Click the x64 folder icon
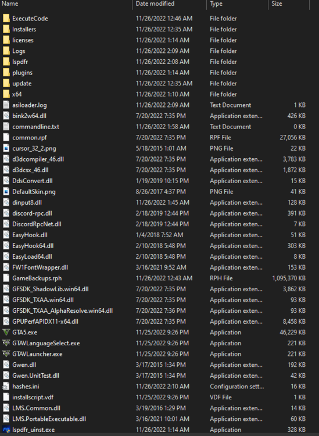 tap(6, 94)
